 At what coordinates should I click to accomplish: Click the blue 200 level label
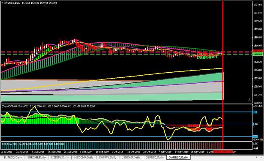pos(255,112)
